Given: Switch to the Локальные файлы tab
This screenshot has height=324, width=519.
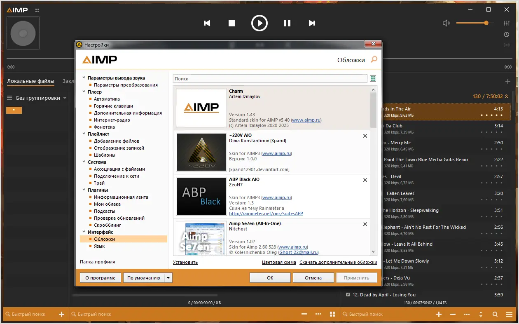Looking at the screenshot, I should point(30,81).
